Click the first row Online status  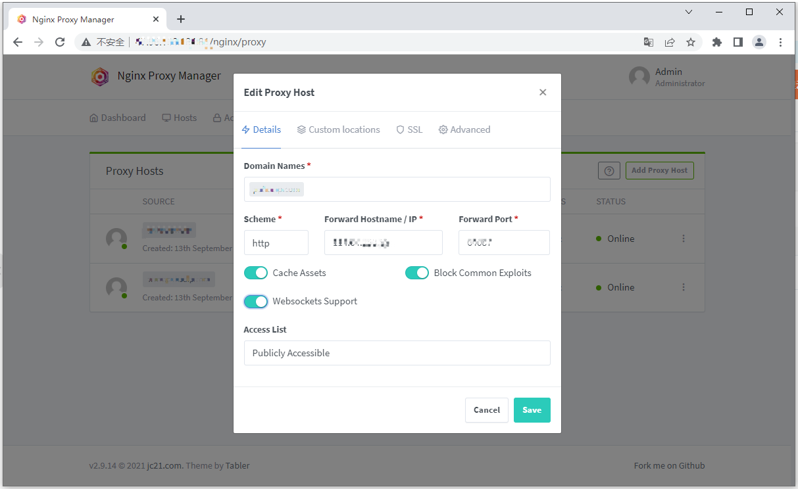pos(615,239)
